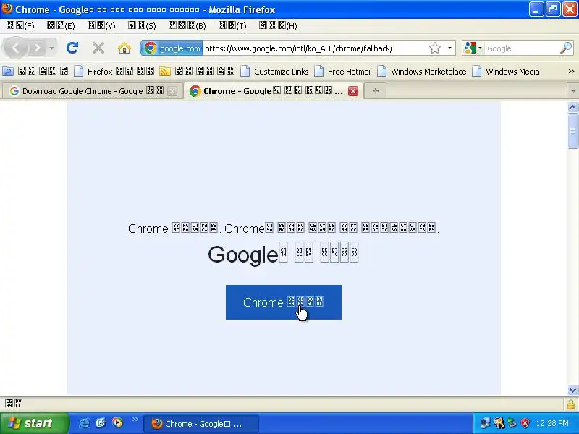Open the Windows Marketplace bookmark
The height and width of the screenshot is (434, 579).
click(422, 71)
